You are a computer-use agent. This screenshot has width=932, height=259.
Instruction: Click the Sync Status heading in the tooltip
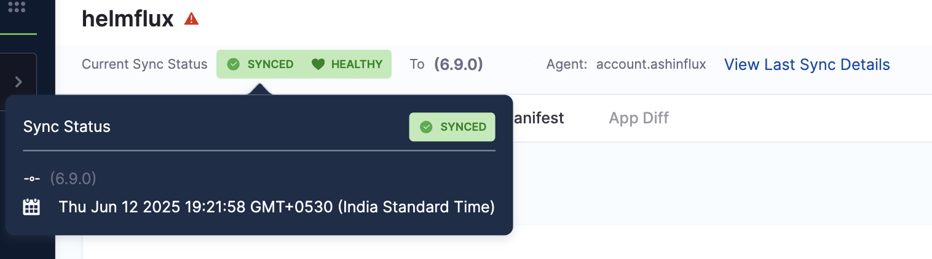[66, 127]
